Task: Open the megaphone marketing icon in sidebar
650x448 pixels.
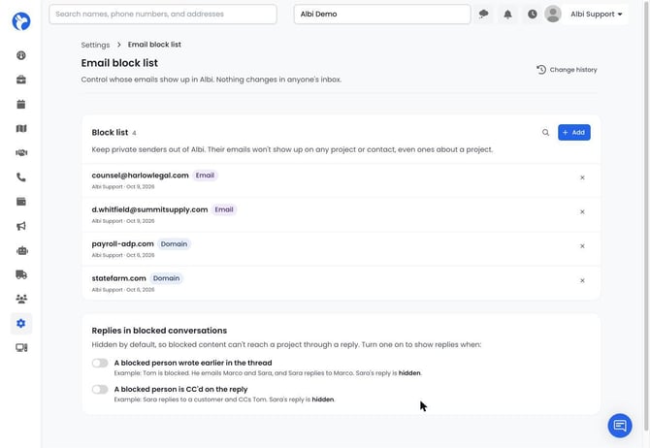Action: 21,226
